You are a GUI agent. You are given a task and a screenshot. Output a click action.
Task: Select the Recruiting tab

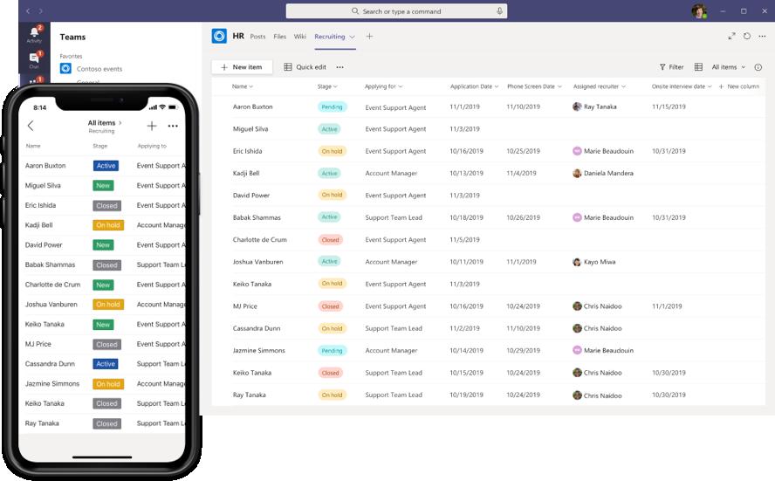click(x=330, y=37)
